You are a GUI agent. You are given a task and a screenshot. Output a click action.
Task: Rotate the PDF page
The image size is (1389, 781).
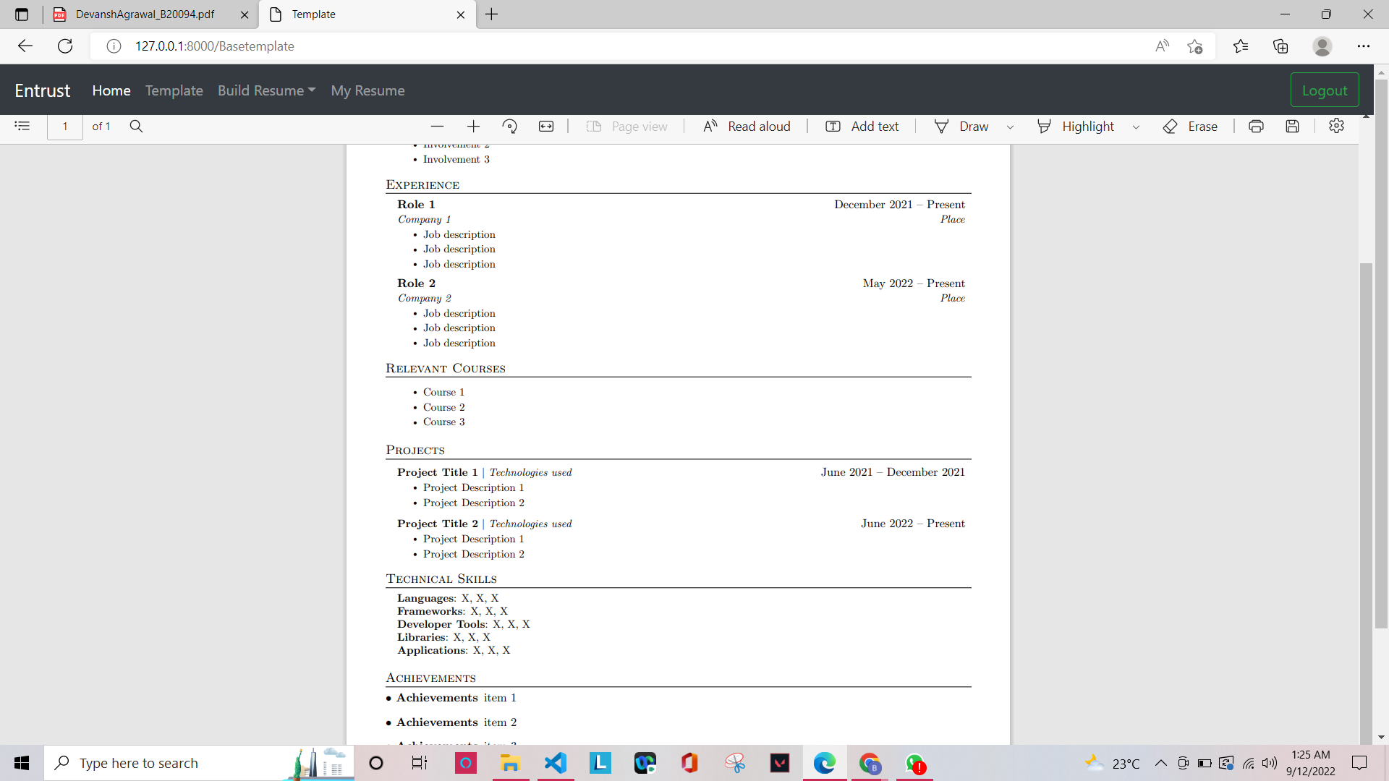click(510, 126)
